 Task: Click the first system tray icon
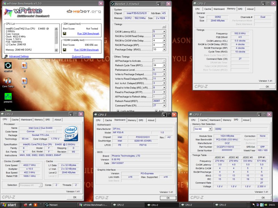[254, 205]
